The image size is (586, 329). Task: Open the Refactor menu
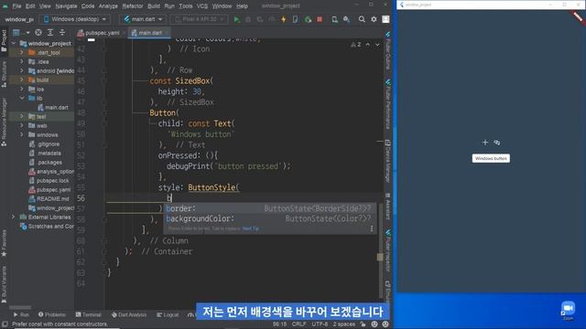click(x=133, y=6)
